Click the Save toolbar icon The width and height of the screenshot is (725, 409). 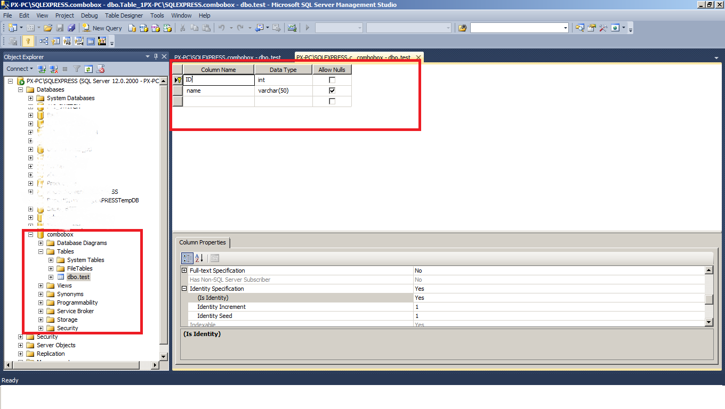[x=60, y=28]
